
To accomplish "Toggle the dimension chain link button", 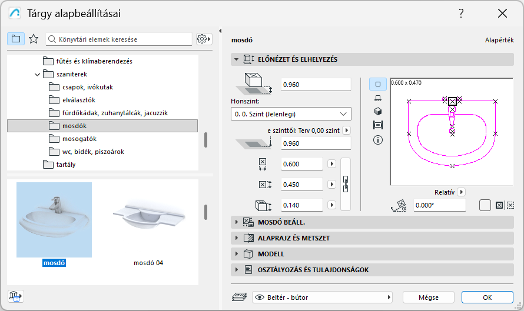I will pos(346,185).
